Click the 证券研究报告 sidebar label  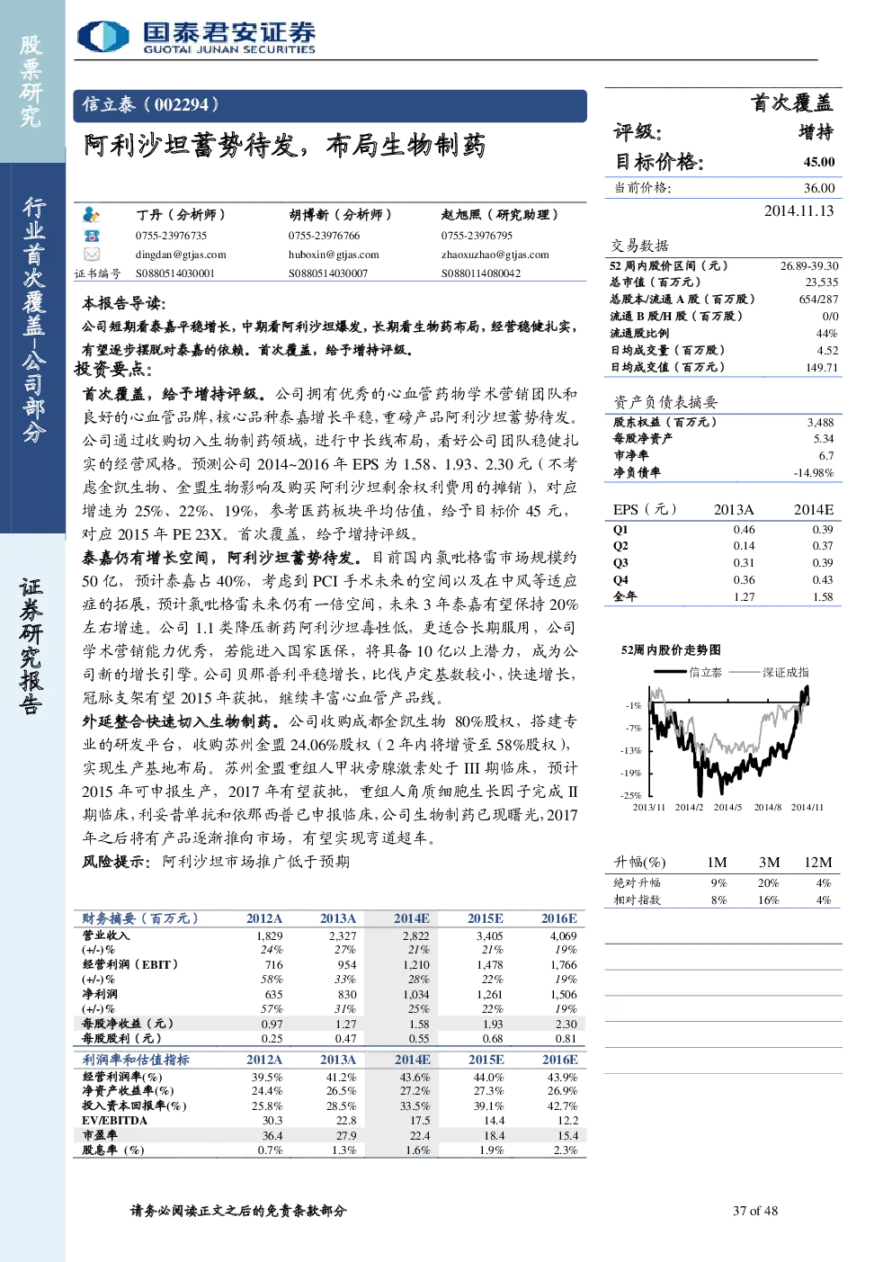point(31,647)
